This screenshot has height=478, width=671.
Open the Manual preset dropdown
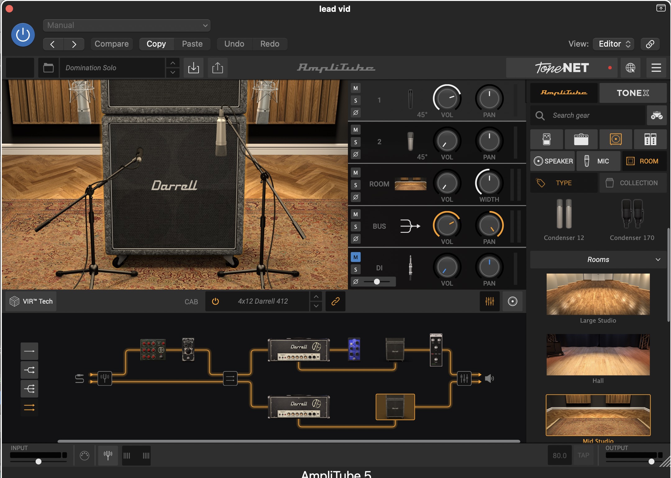127,25
